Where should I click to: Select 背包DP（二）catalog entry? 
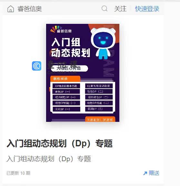pyautogui.click(x=99, y=92)
